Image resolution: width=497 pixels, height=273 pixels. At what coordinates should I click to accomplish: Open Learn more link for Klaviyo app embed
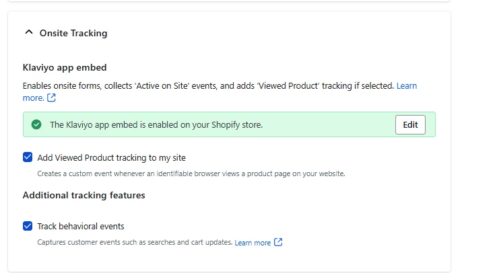click(406, 86)
